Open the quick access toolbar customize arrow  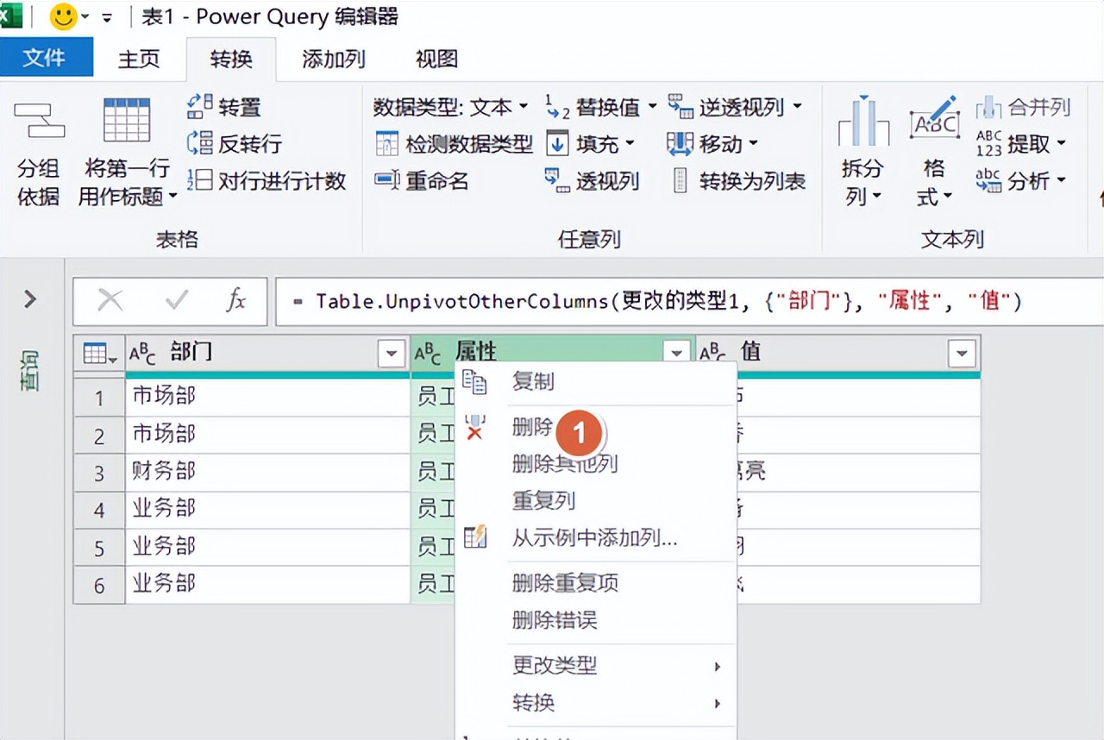pos(107,17)
